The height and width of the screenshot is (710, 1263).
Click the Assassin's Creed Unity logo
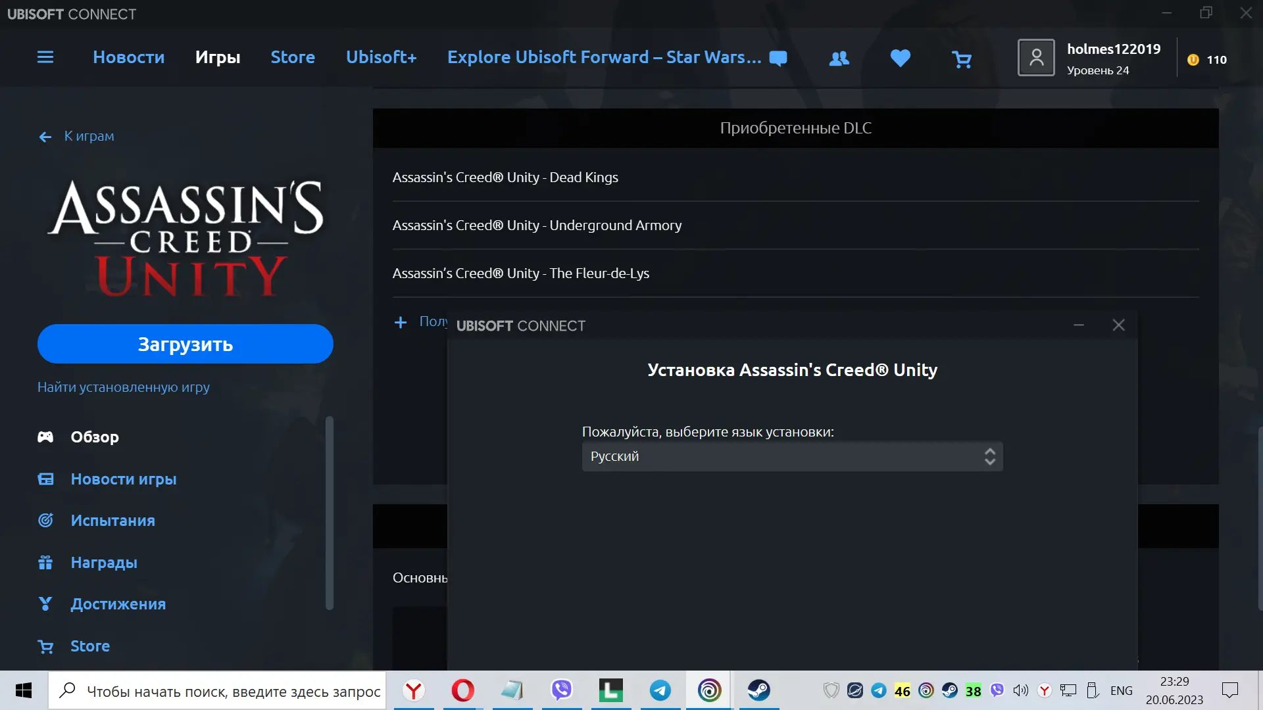[186, 238]
